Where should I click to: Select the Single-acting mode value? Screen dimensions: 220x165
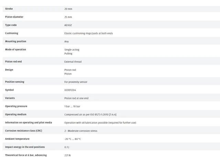point(72,49)
